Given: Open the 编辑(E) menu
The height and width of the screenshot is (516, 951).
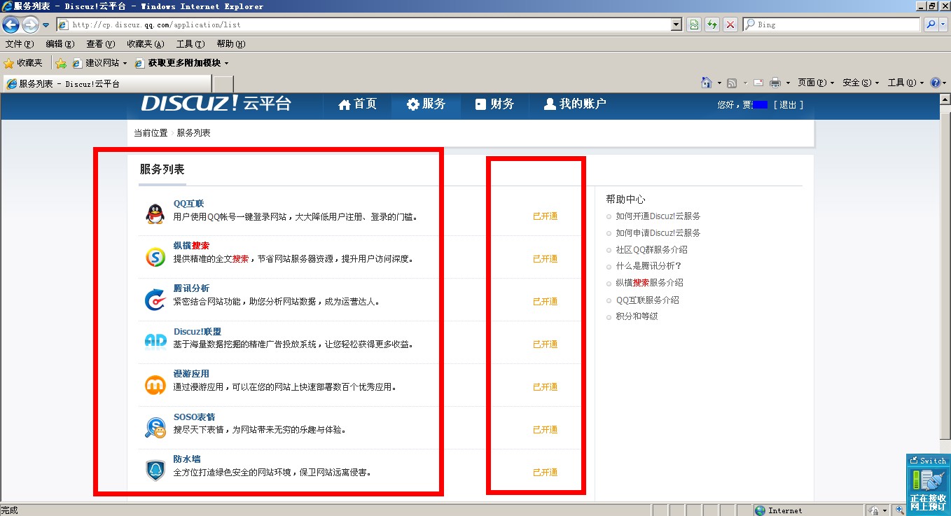Looking at the screenshot, I should (60, 44).
